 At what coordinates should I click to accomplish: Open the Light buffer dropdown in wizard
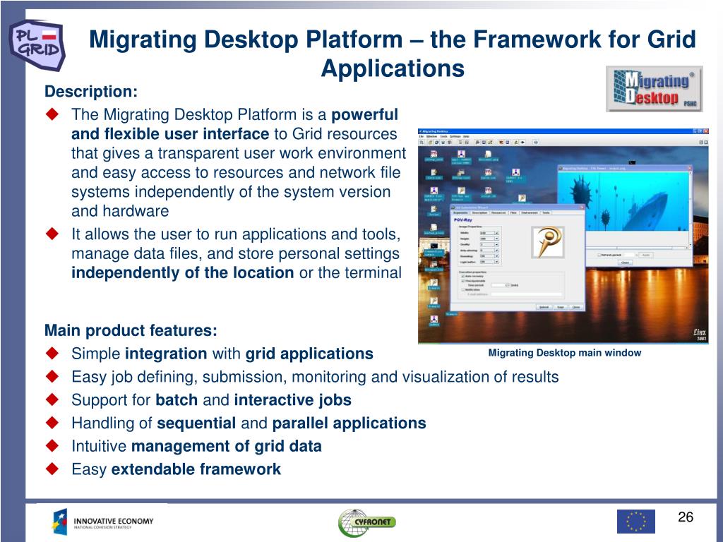(489, 262)
